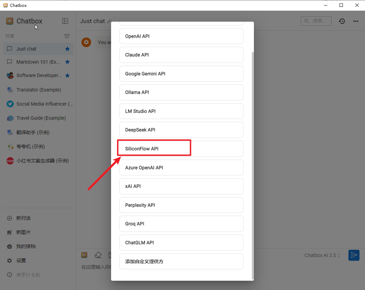Open Chatbox AI 3.5 model selector
Screen dimensions: 365x290
[322, 255]
